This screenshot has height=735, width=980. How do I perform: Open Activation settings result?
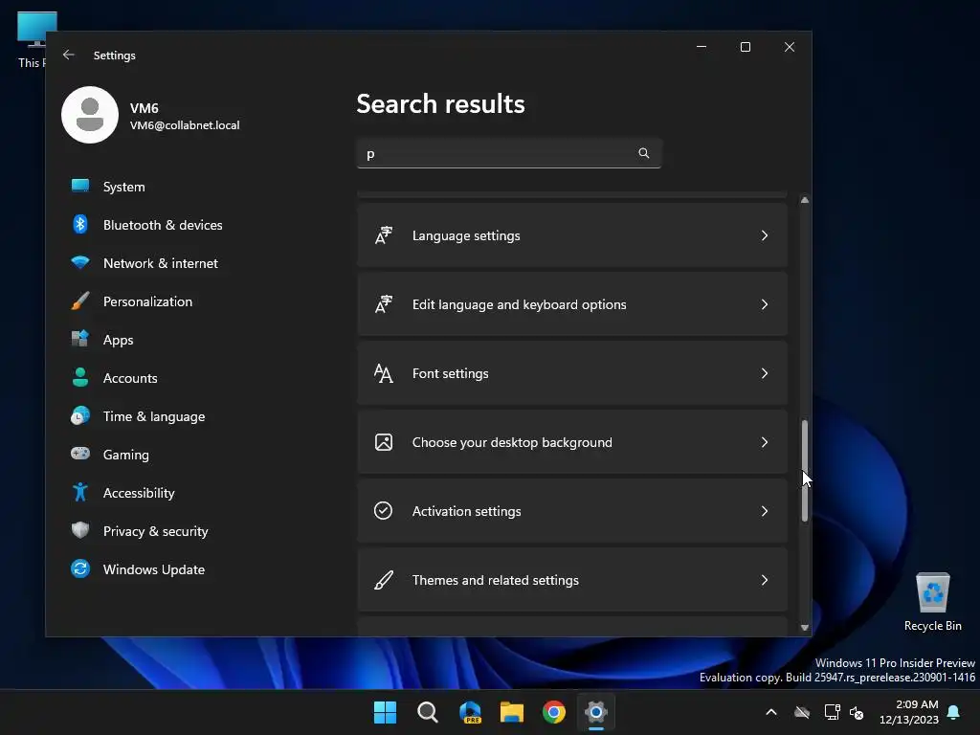click(572, 511)
